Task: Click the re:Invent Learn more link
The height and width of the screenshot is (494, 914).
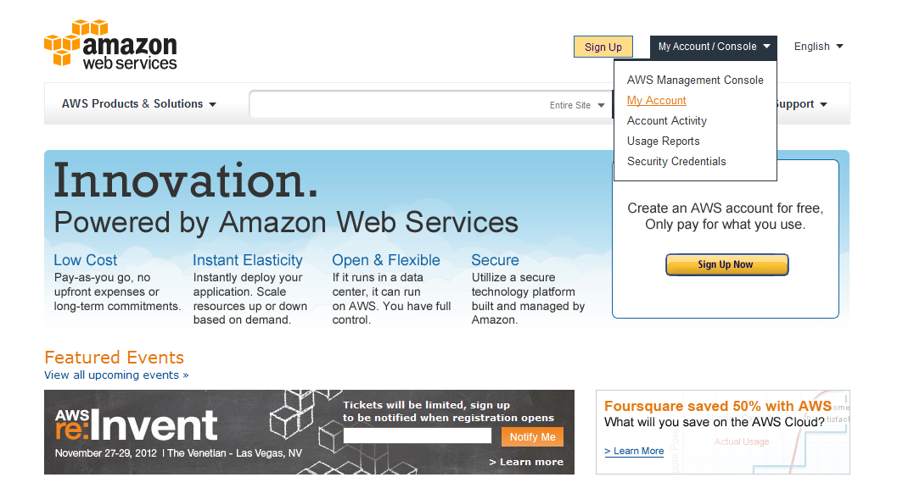Action: tap(526, 462)
